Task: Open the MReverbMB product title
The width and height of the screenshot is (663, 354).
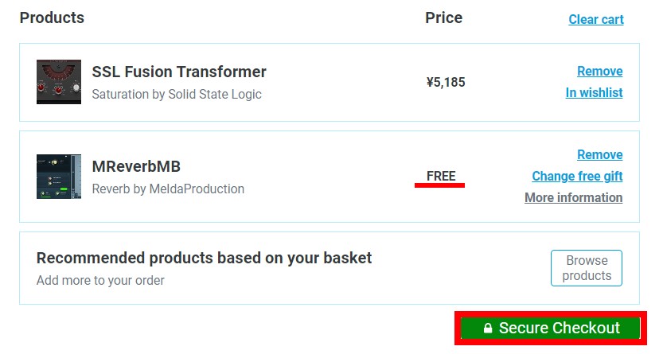Action: pos(136,166)
